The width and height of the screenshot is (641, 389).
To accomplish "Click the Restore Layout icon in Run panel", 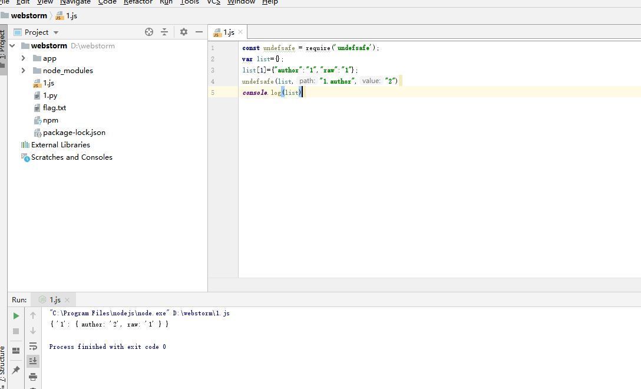I will point(16,350).
